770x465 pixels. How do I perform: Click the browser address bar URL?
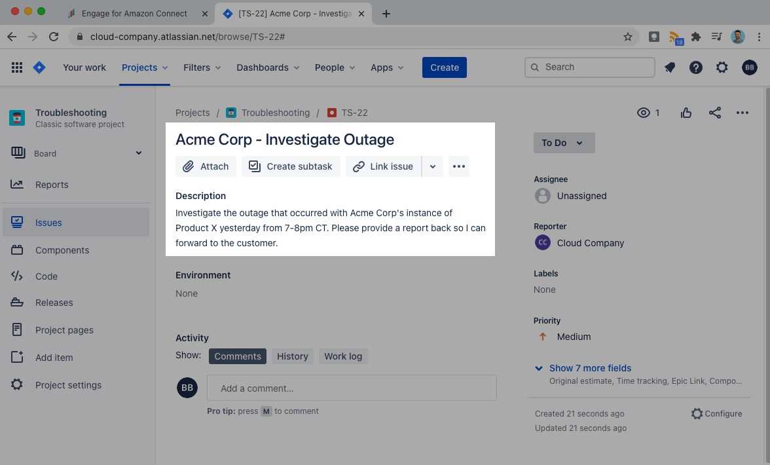(x=187, y=37)
